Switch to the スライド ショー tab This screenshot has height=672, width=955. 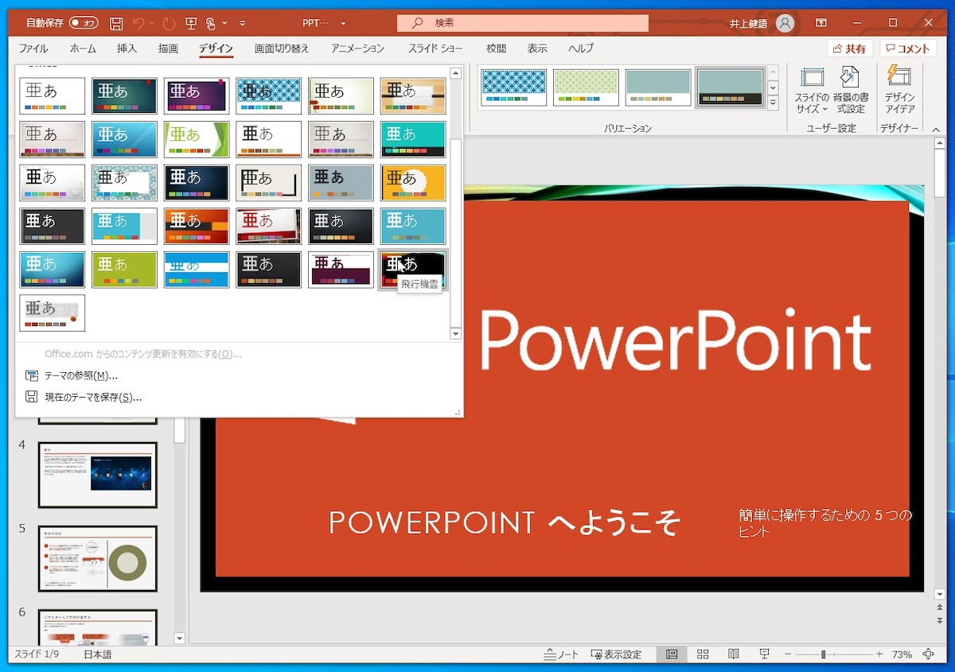coord(435,49)
